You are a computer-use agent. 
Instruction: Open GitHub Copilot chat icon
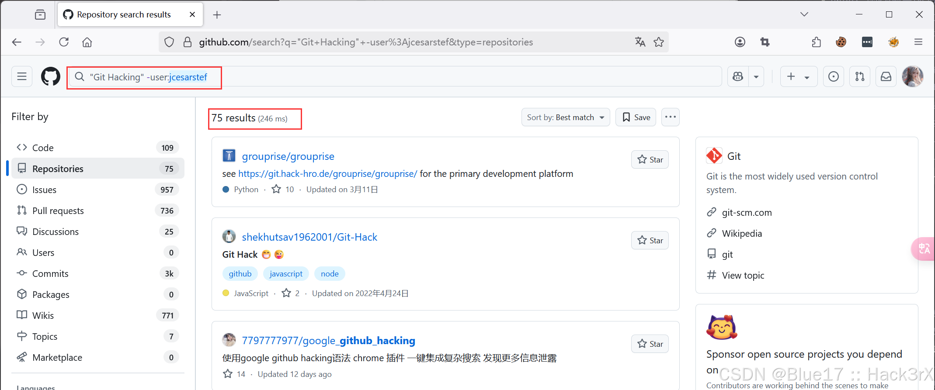click(x=738, y=76)
